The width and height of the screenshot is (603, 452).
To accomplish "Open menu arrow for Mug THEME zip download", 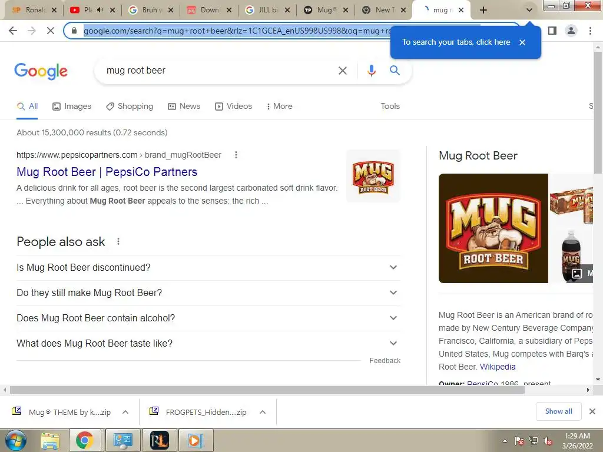I will click(125, 412).
